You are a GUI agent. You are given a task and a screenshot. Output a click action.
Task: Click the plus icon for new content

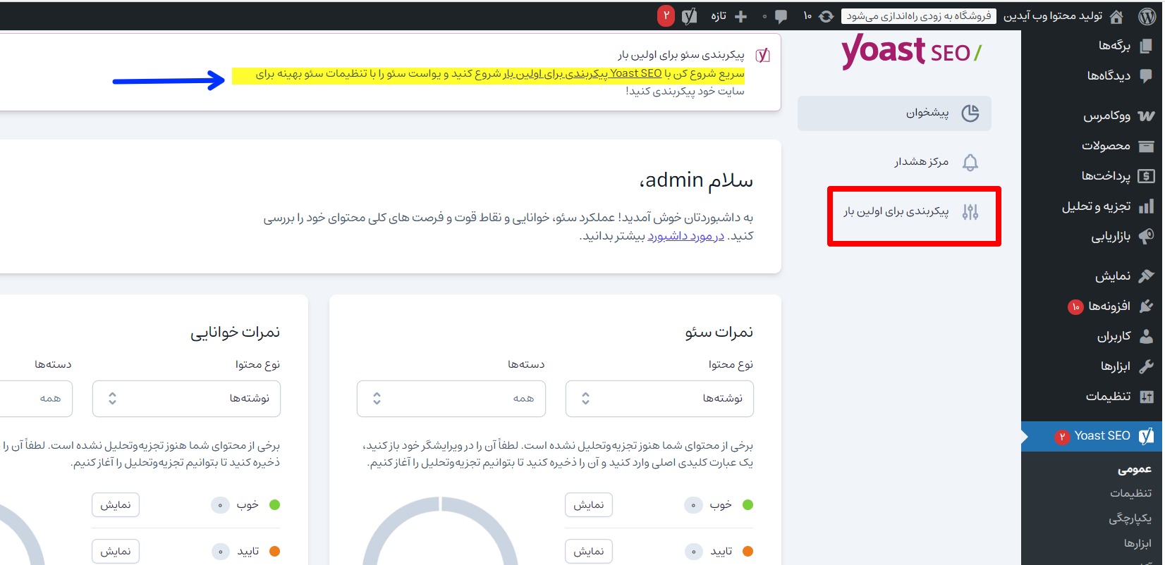point(740,16)
